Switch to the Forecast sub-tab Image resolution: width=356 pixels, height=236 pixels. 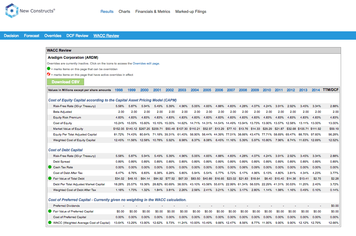pyautogui.click(x=31, y=36)
